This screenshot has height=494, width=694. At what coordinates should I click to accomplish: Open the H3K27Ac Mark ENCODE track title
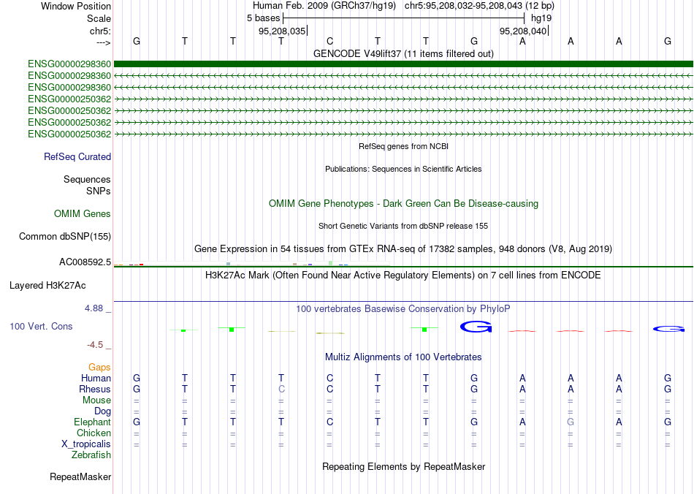[x=403, y=275]
